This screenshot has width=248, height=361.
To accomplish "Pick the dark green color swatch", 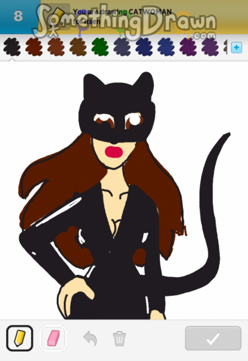I will click(100, 47).
